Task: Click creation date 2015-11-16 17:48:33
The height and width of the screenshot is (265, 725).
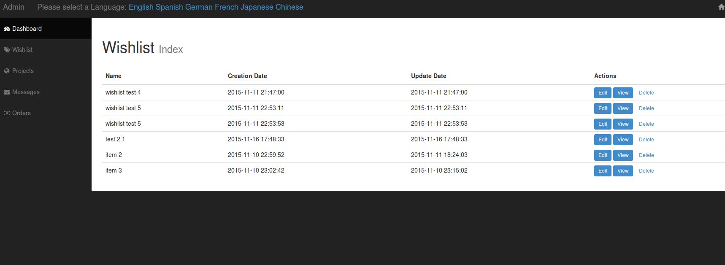Action: [256, 139]
